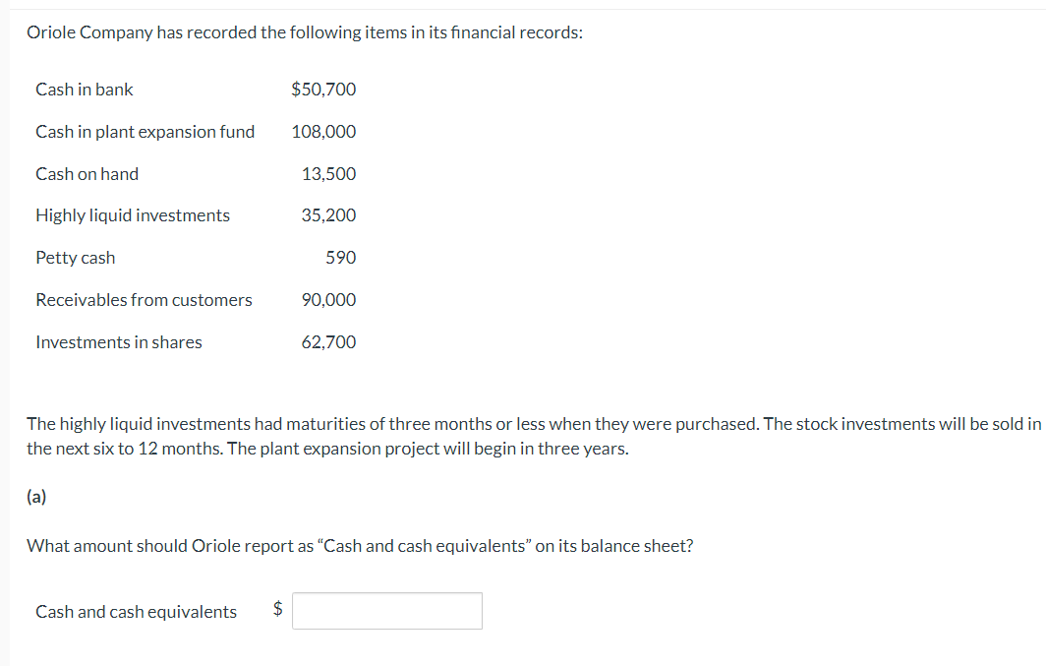Select the 108,000 value
Image resolution: width=1046 pixels, height=666 pixels.
(x=324, y=131)
